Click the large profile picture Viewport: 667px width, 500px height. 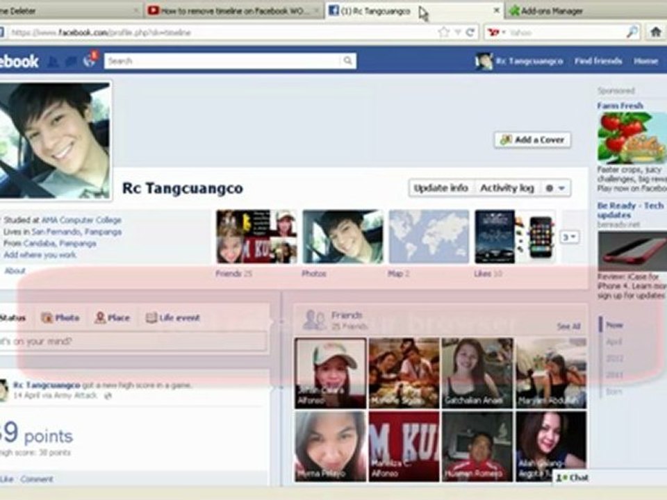tap(55, 141)
